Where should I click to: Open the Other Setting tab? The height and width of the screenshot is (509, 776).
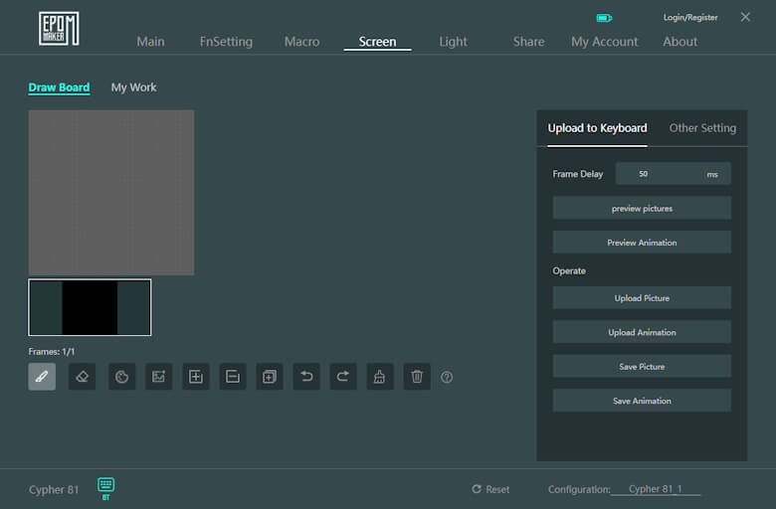[702, 128]
